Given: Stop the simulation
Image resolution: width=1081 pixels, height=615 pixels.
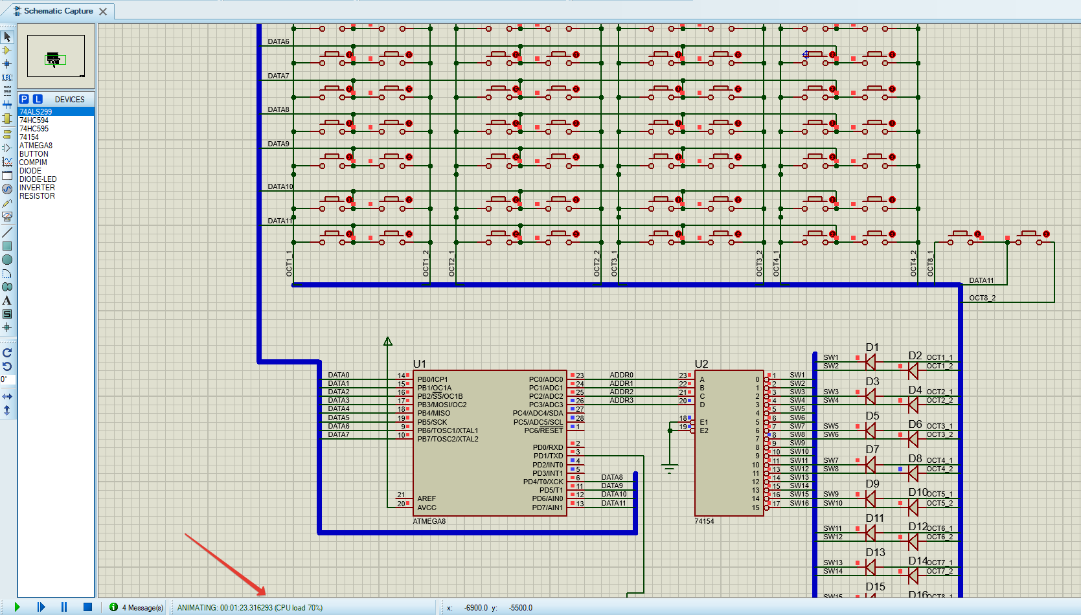Looking at the screenshot, I should pos(87,607).
